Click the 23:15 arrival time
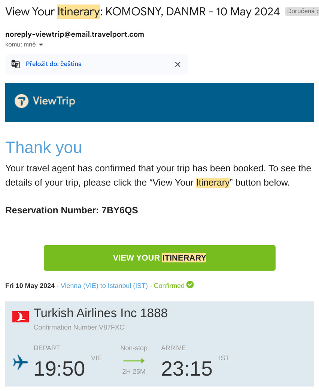The image size is (319, 391). tap(187, 369)
